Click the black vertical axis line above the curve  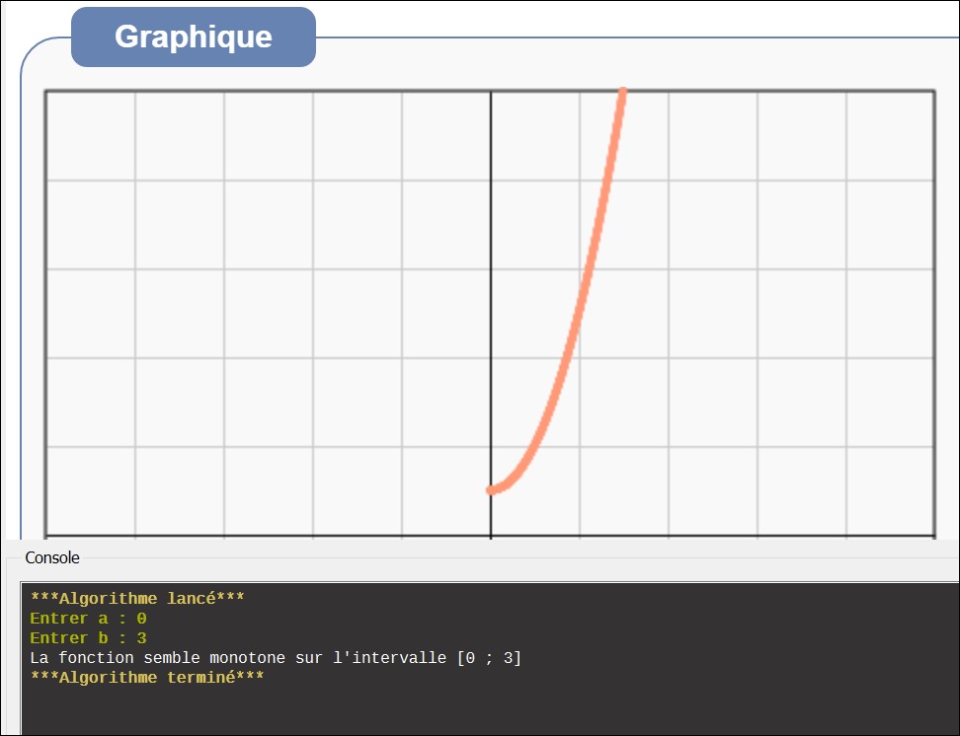pos(491,247)
